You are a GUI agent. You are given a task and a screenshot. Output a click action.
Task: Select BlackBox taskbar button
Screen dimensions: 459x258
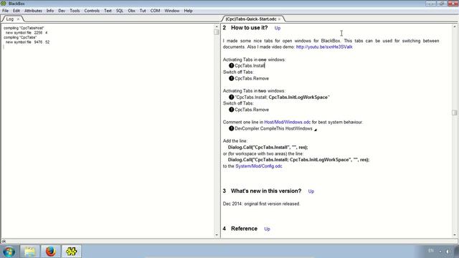coord(72,252)
